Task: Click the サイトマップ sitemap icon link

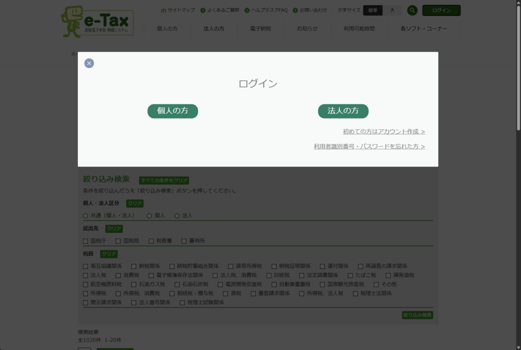Action: coord(163,10)
